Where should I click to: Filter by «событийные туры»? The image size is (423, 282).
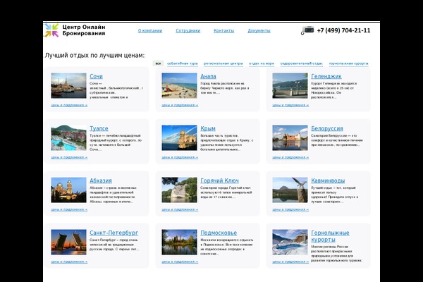183,63
